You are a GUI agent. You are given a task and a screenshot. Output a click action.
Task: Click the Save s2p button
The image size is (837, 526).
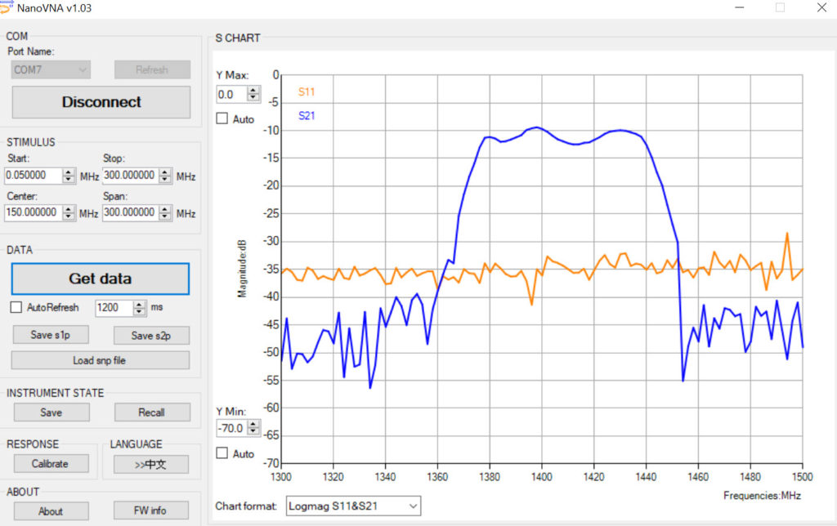(x=151, y=336)
